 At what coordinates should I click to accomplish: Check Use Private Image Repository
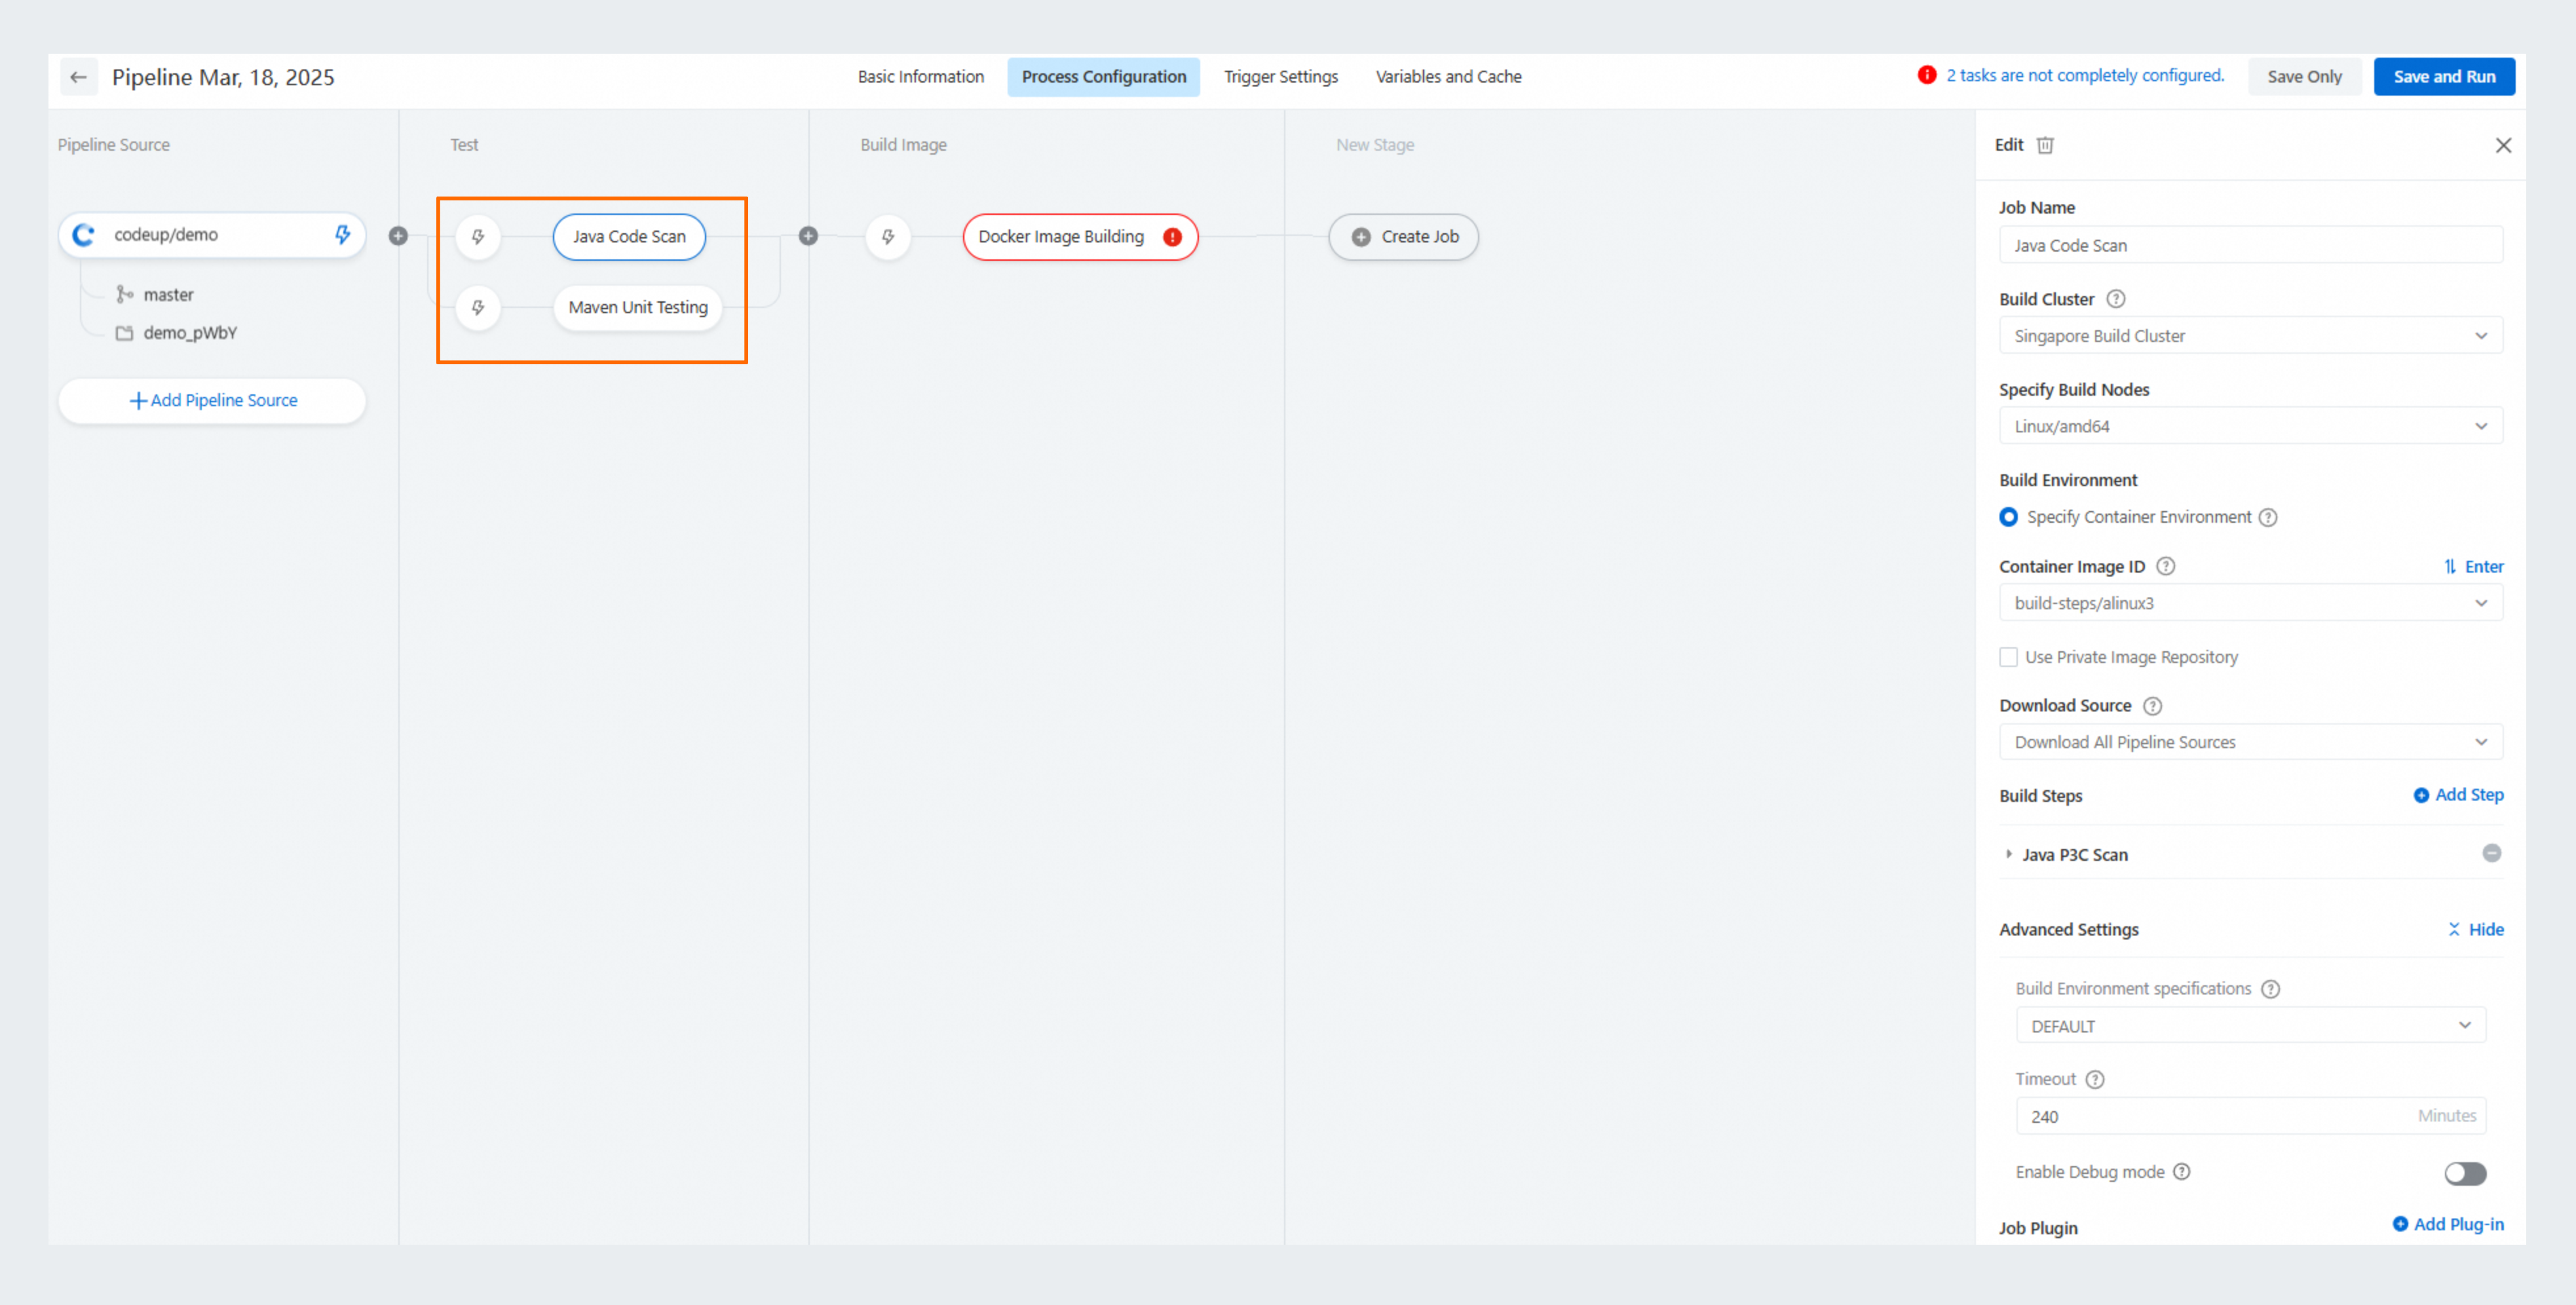(2008, 657)
